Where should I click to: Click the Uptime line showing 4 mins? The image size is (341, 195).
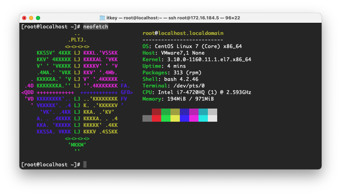tap(164, 66)
